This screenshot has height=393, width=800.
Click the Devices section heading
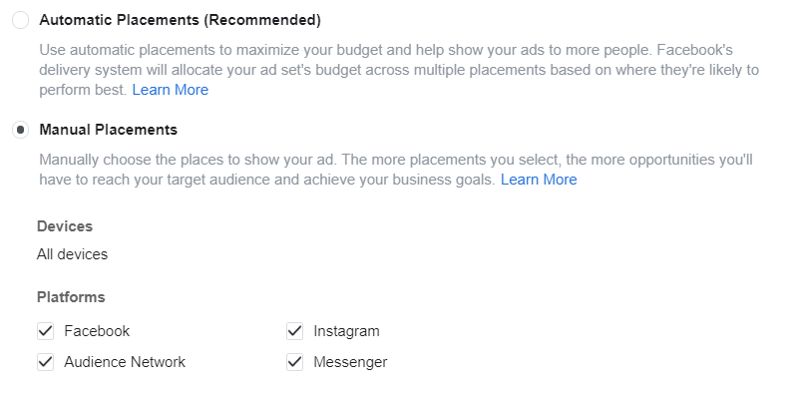point(64,226)
